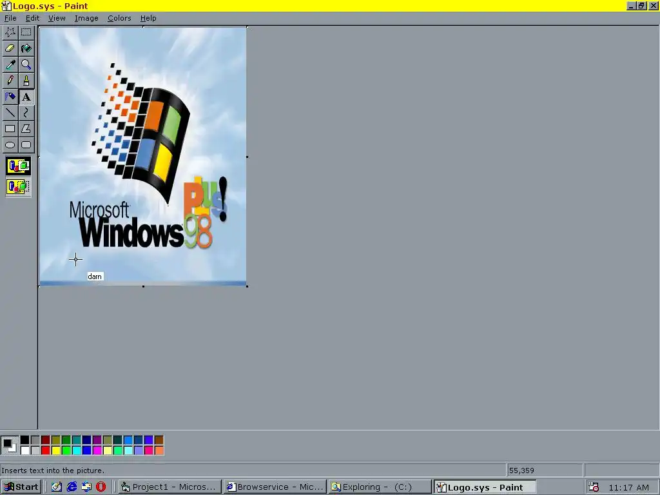
Task: Activate the Pick Color eyedropper tool
Action: 10,64
